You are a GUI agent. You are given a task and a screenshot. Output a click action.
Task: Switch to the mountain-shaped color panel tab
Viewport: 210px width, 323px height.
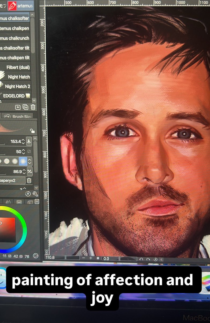pyautogui.click(x=8, y=201)
